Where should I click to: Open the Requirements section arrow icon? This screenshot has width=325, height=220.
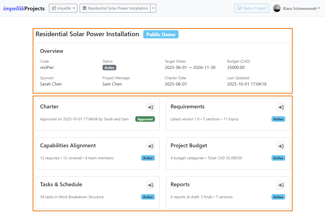tap(281, 107)
